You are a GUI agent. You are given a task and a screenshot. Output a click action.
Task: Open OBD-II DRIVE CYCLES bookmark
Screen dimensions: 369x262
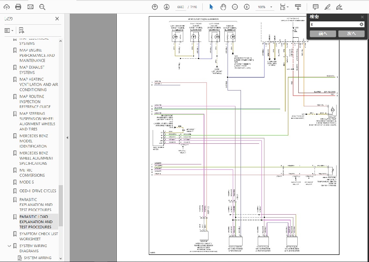point(38,191)
